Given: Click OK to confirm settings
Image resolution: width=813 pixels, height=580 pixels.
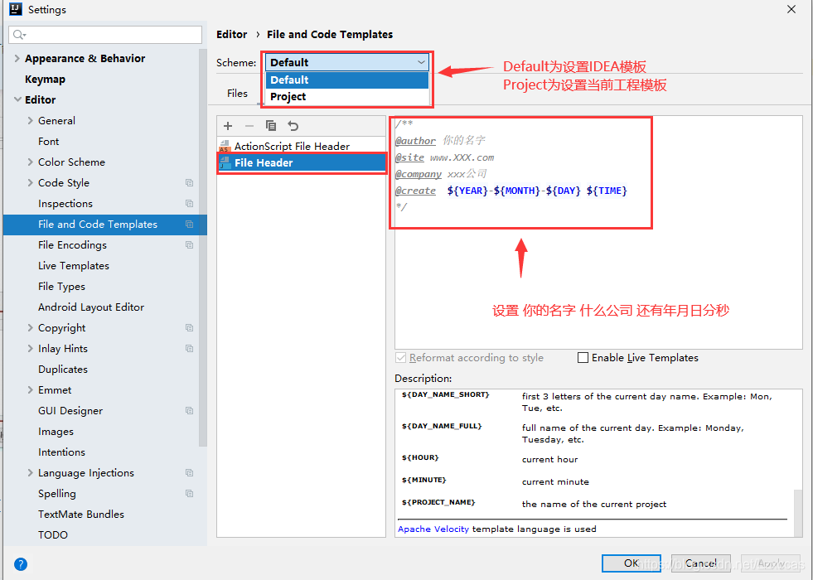Looking at the screenshot, I should [631, 563].
